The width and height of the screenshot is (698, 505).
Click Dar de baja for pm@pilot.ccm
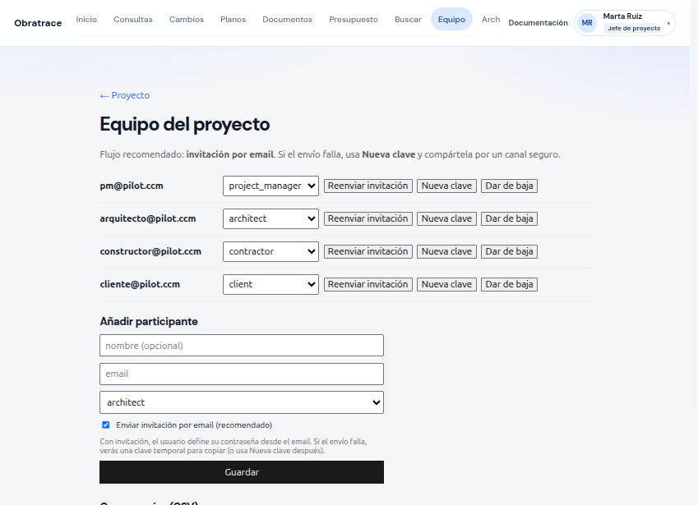pyautogui.click(x=509, y=186)
